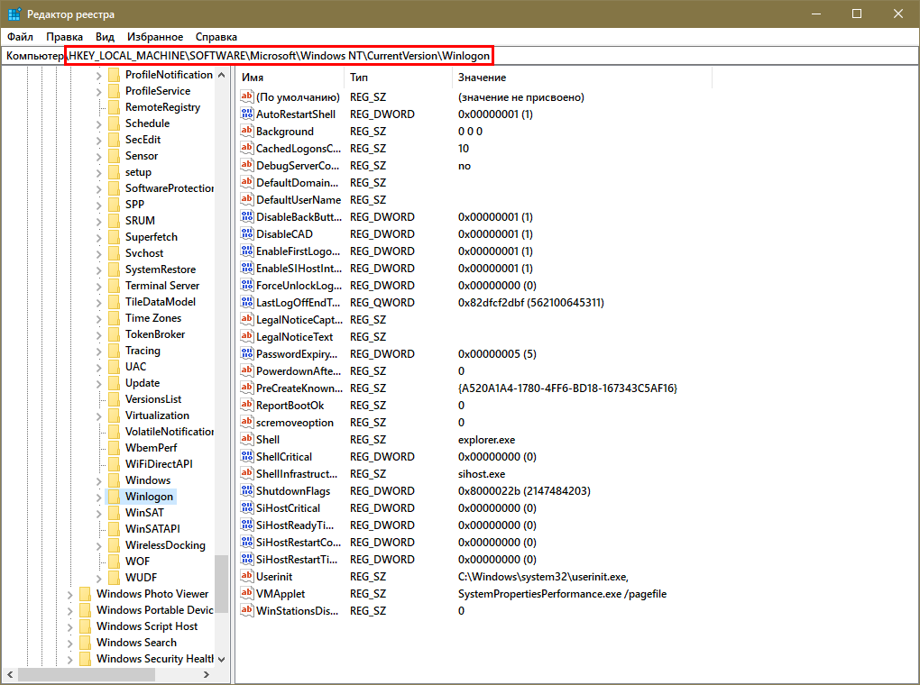
Task: Click the Winlogon folder icon in tree
Action: (x=113, y=497)
